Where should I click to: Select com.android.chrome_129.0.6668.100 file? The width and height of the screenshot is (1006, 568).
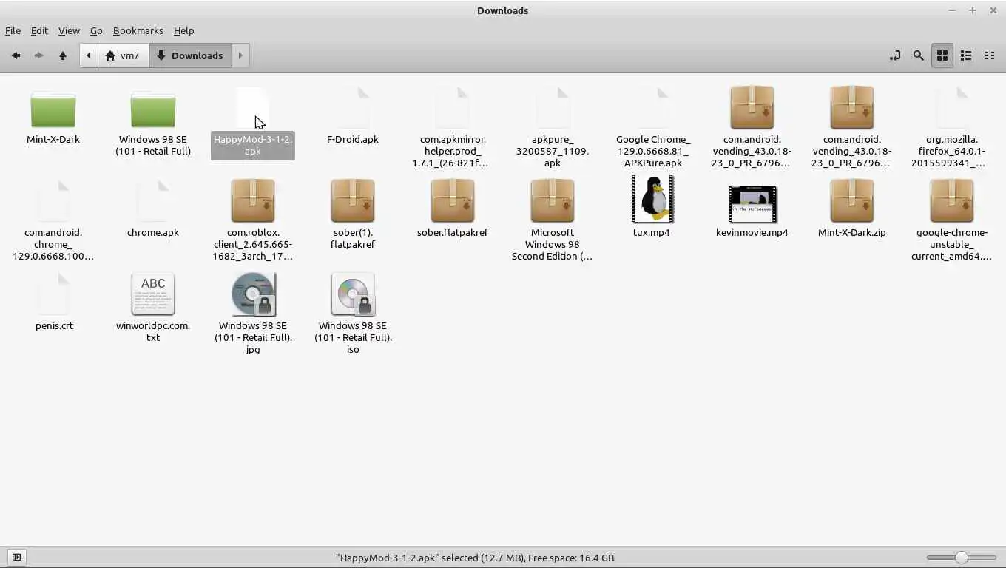(53, 220)
